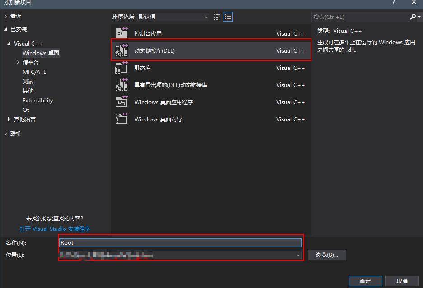Click the 名称 field containing Root

181,242
